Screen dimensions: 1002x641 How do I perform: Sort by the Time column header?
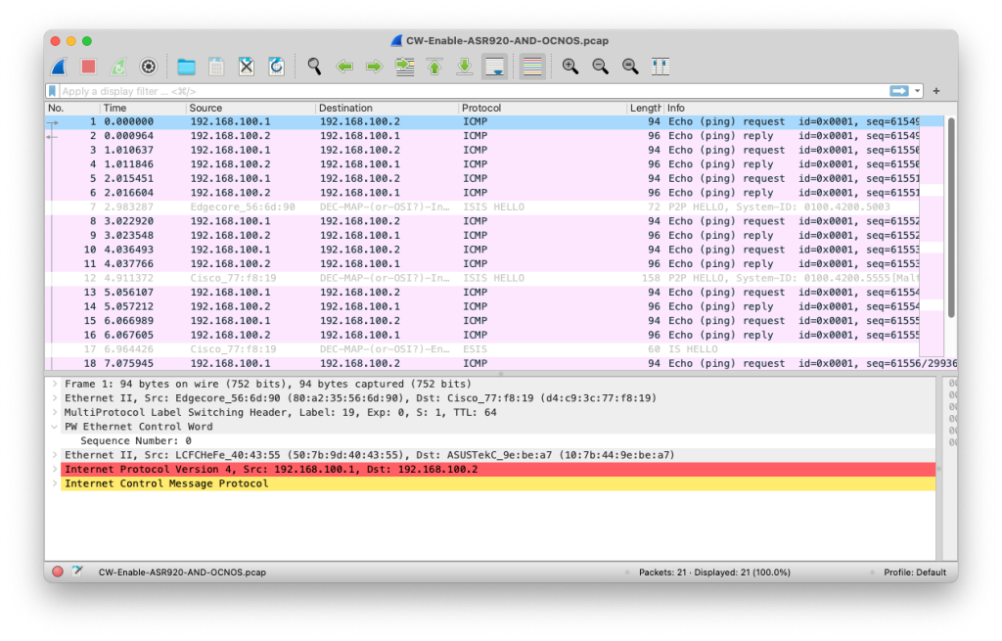tap(117, 108)
